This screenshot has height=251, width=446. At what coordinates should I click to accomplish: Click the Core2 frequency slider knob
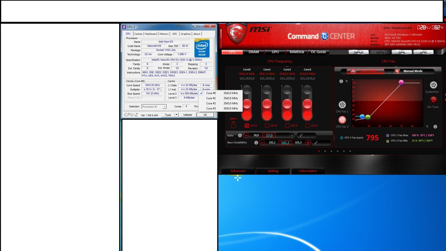pos(287,104)
